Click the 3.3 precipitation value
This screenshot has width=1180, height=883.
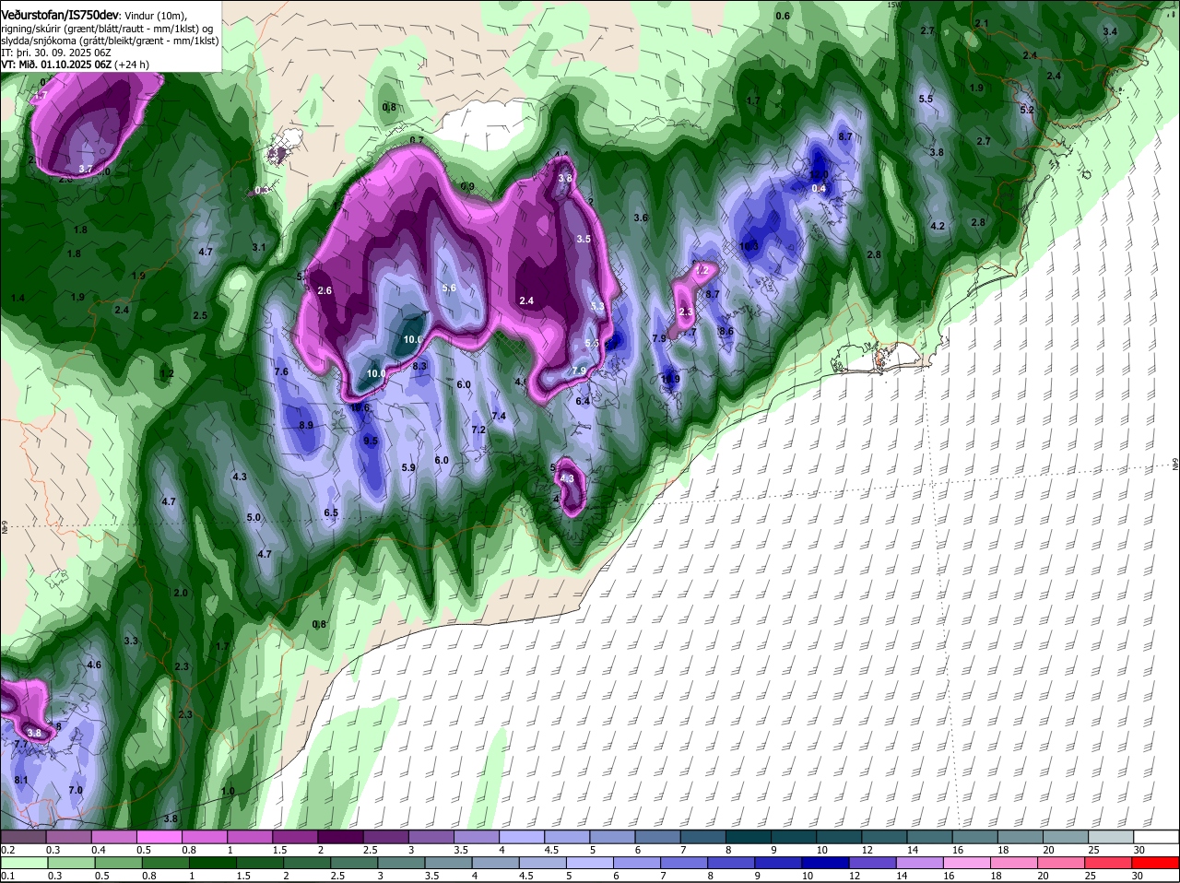pos(131,641)
